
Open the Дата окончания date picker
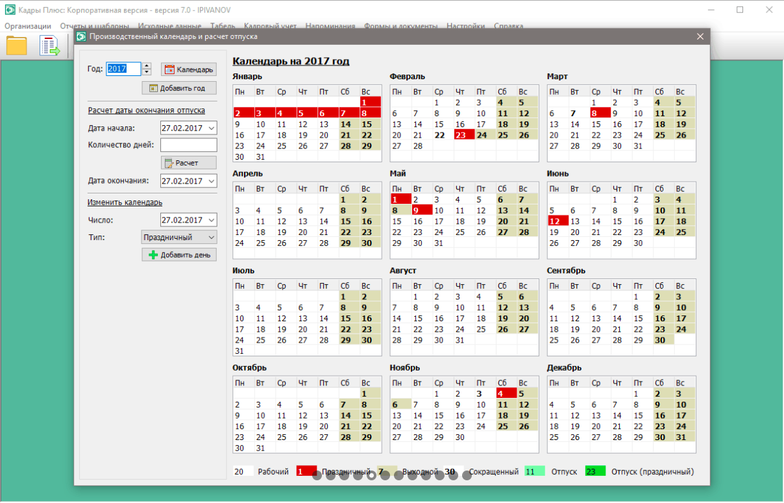pos(210,181)
